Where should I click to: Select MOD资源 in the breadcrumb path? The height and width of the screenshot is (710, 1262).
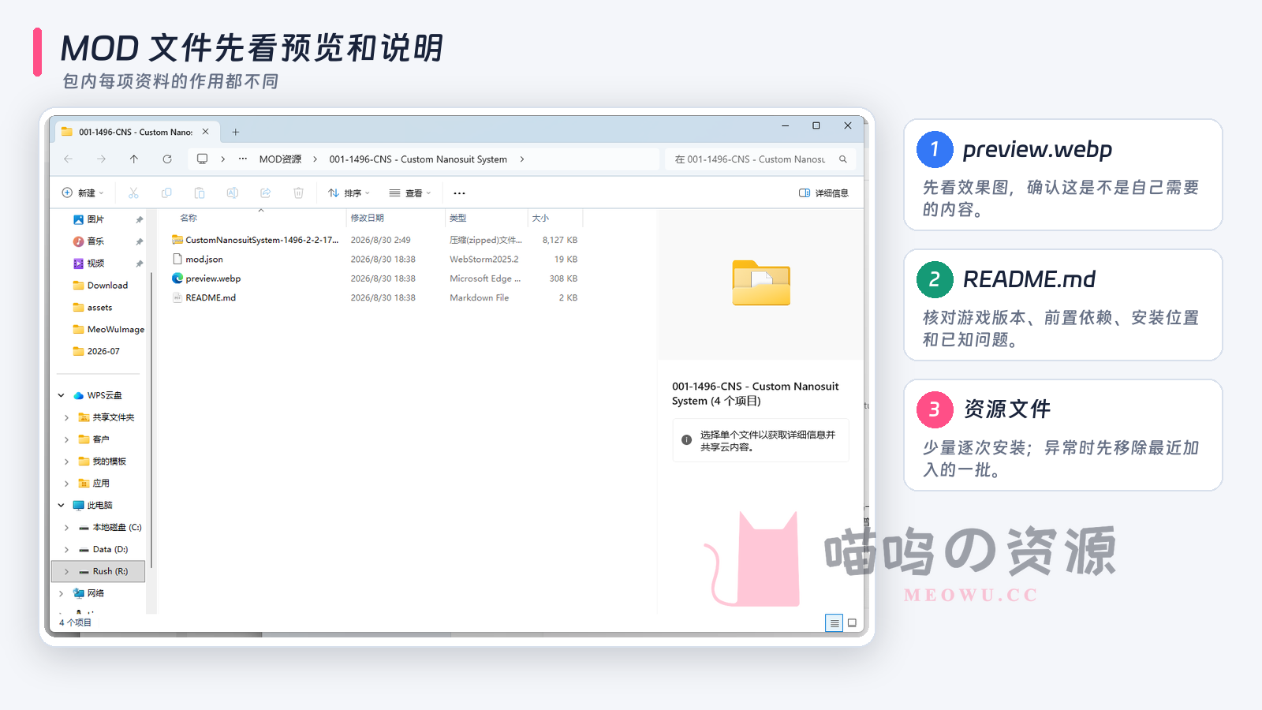[x=280, y=159]
